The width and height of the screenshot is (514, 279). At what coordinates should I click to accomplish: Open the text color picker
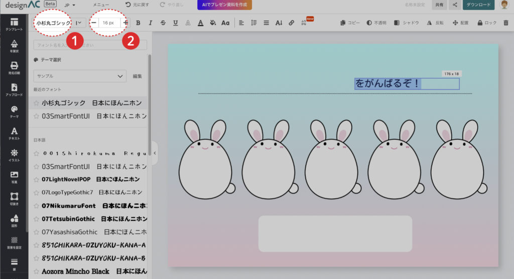point(200,23)
